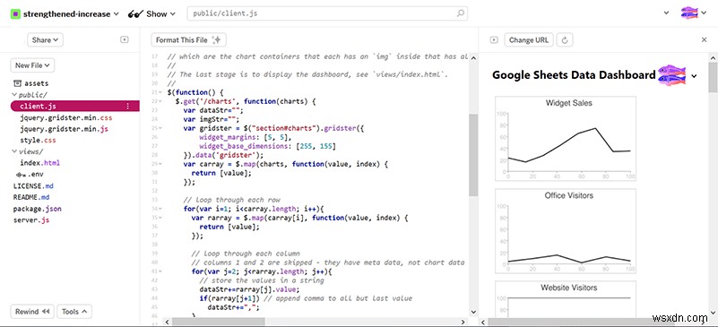Open package.json file

click(37, 209)
